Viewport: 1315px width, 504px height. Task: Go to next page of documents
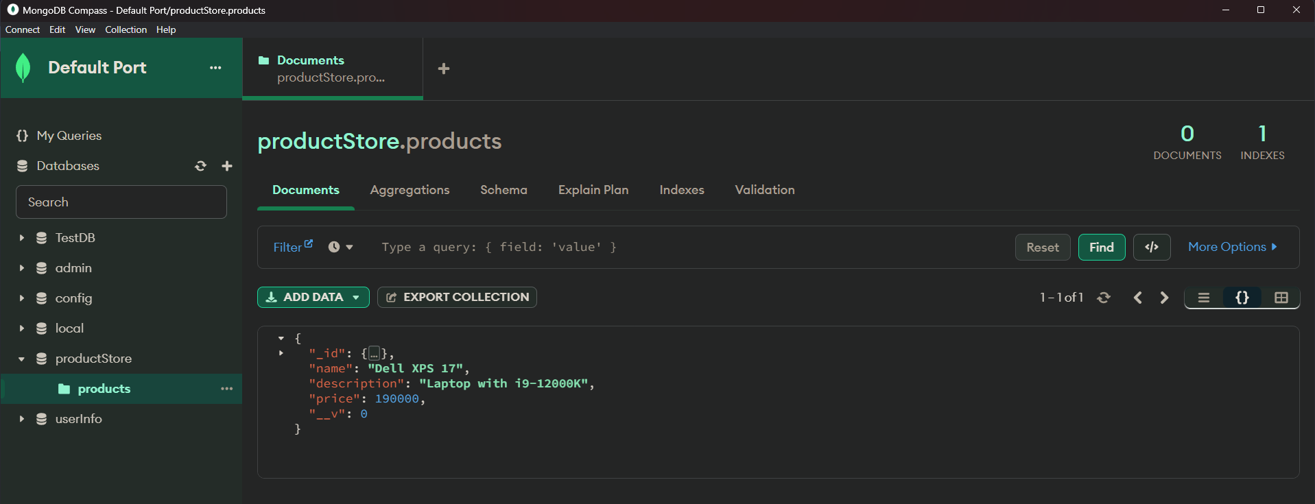1164,298
